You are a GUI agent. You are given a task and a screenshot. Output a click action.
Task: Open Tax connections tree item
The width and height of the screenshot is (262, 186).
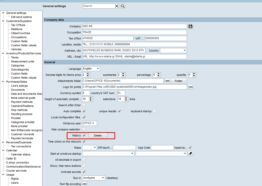click(21, 146)
